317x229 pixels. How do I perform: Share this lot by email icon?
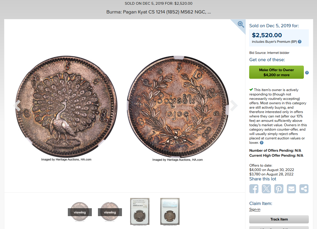click(291, 189)
